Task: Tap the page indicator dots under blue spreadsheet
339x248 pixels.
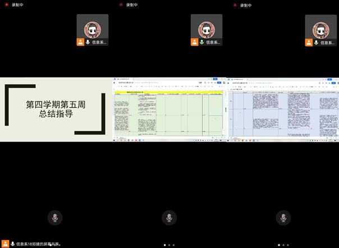Action: pyautogui.click(x=283, y=245)
